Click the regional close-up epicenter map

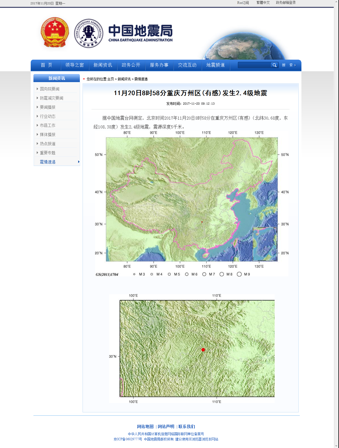tap(192, 349)
